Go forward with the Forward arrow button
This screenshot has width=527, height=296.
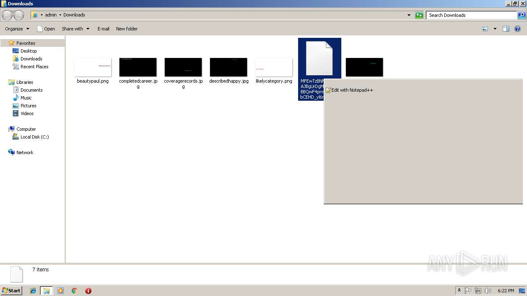point(19,15)
